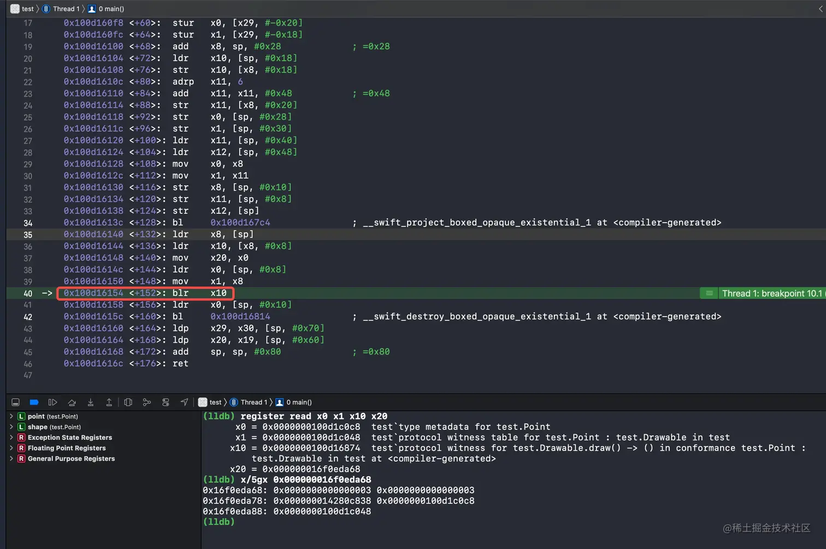This screenshot has height=549, width=826.
Task: Click the __swift_project_boxed_opaque_existential_1 comment
Action: [x=536, y=223]
